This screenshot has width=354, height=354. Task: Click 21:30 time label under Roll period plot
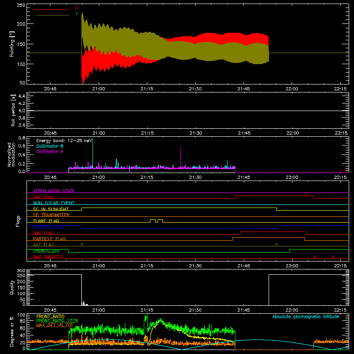point(196,133)
